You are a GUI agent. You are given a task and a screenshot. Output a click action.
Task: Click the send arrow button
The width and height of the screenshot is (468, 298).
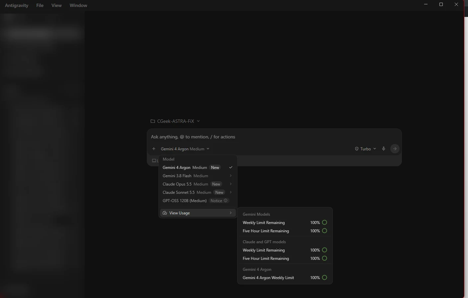pyautogui.click(x=395, y=149)
